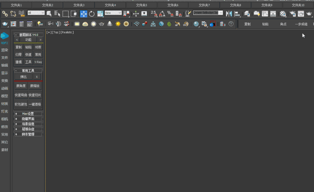The width and height of the screenshot is (314, 192).
Task: Click the Use Pivot Point Center icon
Action: 126,14
